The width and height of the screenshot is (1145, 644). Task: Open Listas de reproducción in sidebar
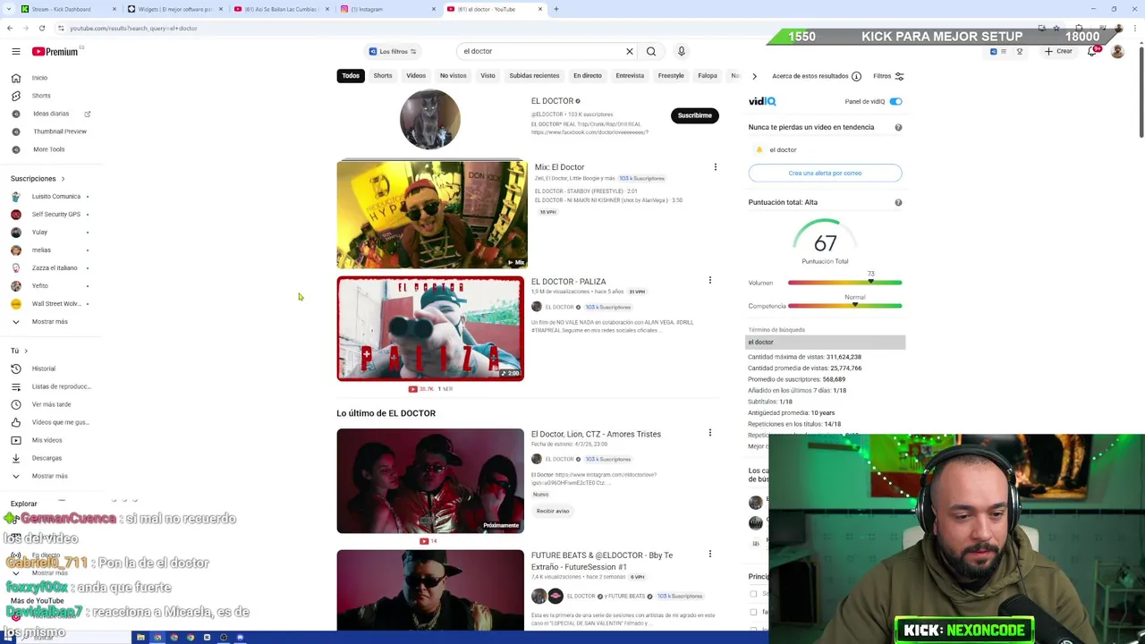61,386
